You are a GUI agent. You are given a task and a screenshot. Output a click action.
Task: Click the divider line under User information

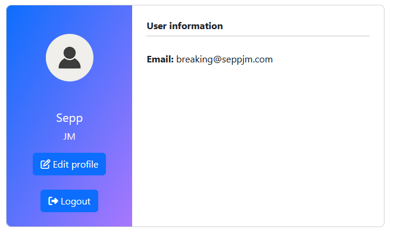click(258, 36)
